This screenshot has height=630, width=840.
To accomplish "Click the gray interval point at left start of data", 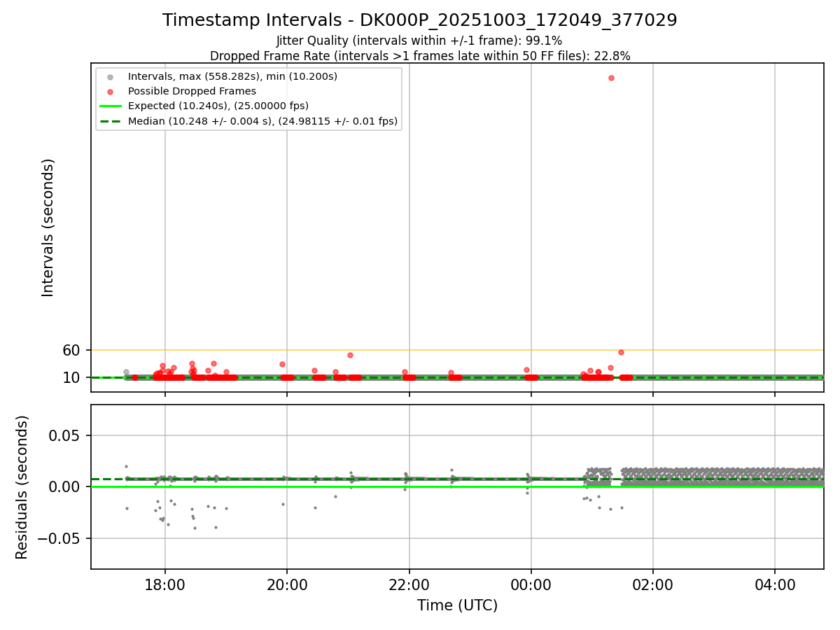I will 126,372.
